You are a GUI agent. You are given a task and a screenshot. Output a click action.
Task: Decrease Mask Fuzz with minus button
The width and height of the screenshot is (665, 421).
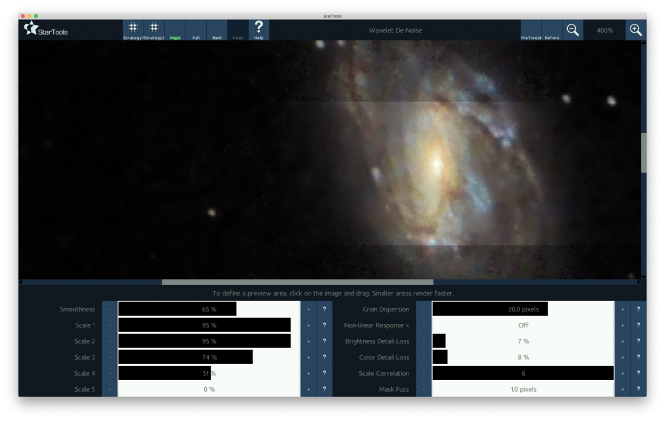tap(424, 389)
